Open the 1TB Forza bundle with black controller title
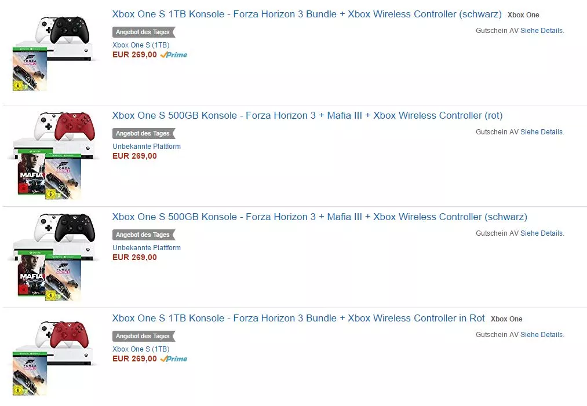 [308, 14]
